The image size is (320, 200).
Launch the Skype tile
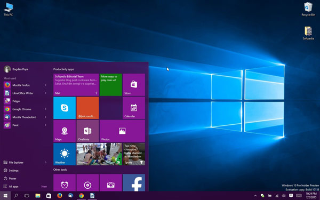pos(65,108)
